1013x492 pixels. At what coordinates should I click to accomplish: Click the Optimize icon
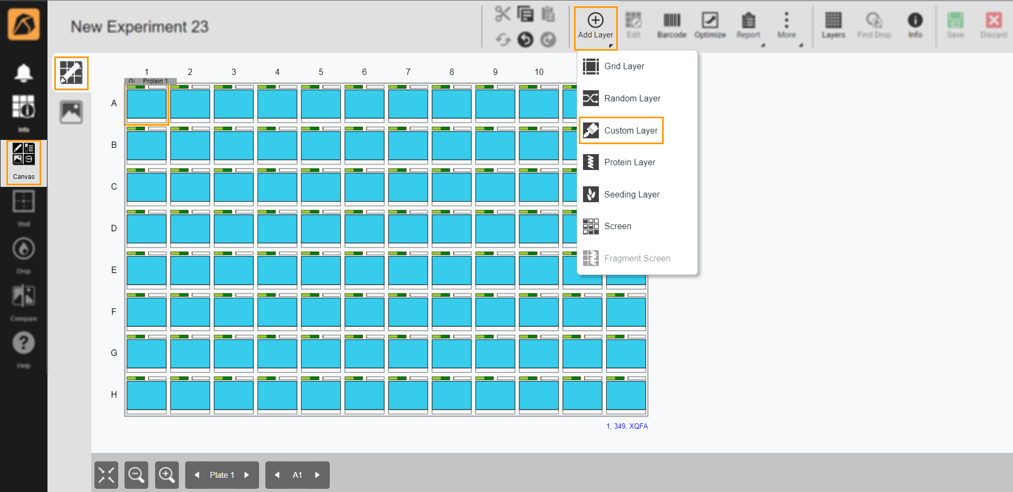click(x=710, y=26)
